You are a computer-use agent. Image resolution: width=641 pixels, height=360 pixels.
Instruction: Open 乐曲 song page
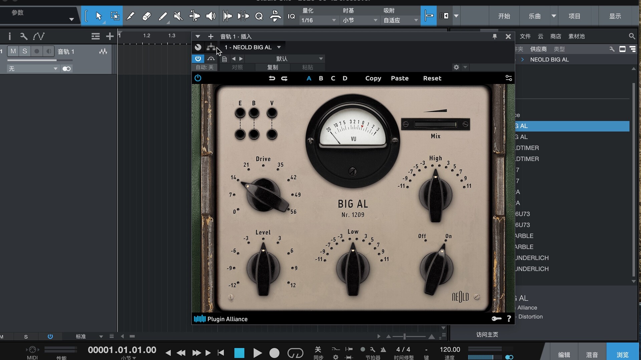(x=535, y=16)
